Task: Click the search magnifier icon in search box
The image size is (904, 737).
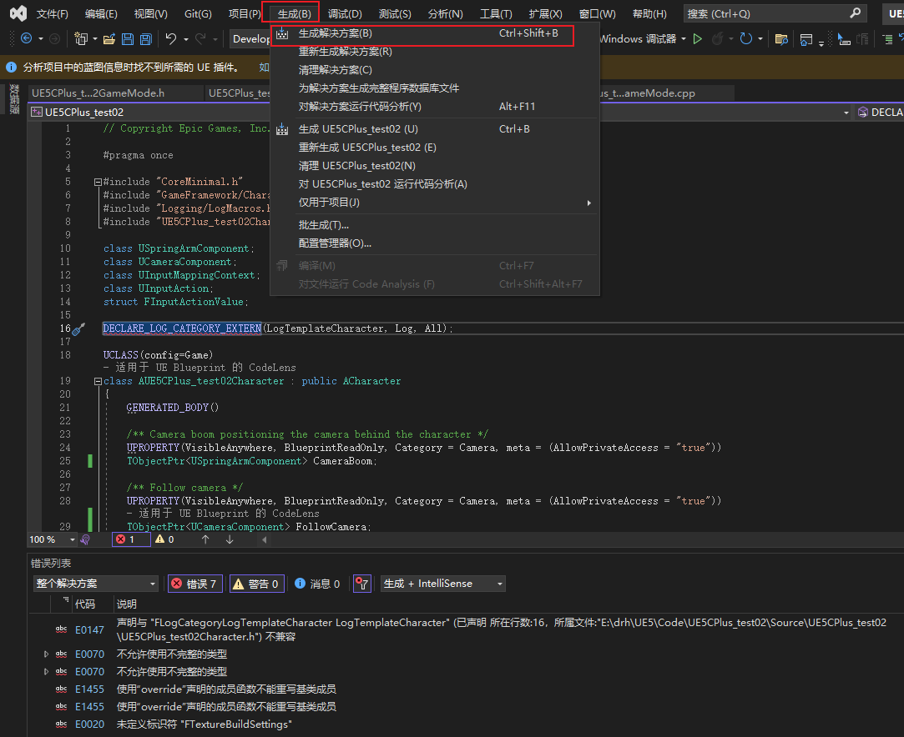Action: point(855,13)
